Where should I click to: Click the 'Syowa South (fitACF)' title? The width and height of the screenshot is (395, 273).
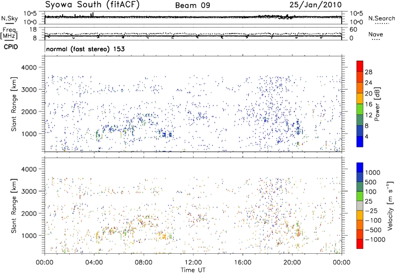pyautogui.click(x=92, y=5)
